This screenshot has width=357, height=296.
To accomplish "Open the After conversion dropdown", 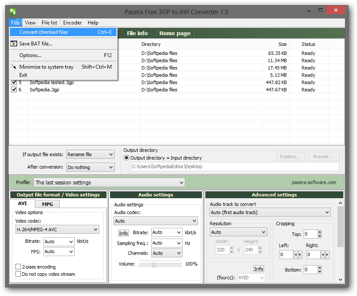I will pyautogui.click(x=90, y=167).
